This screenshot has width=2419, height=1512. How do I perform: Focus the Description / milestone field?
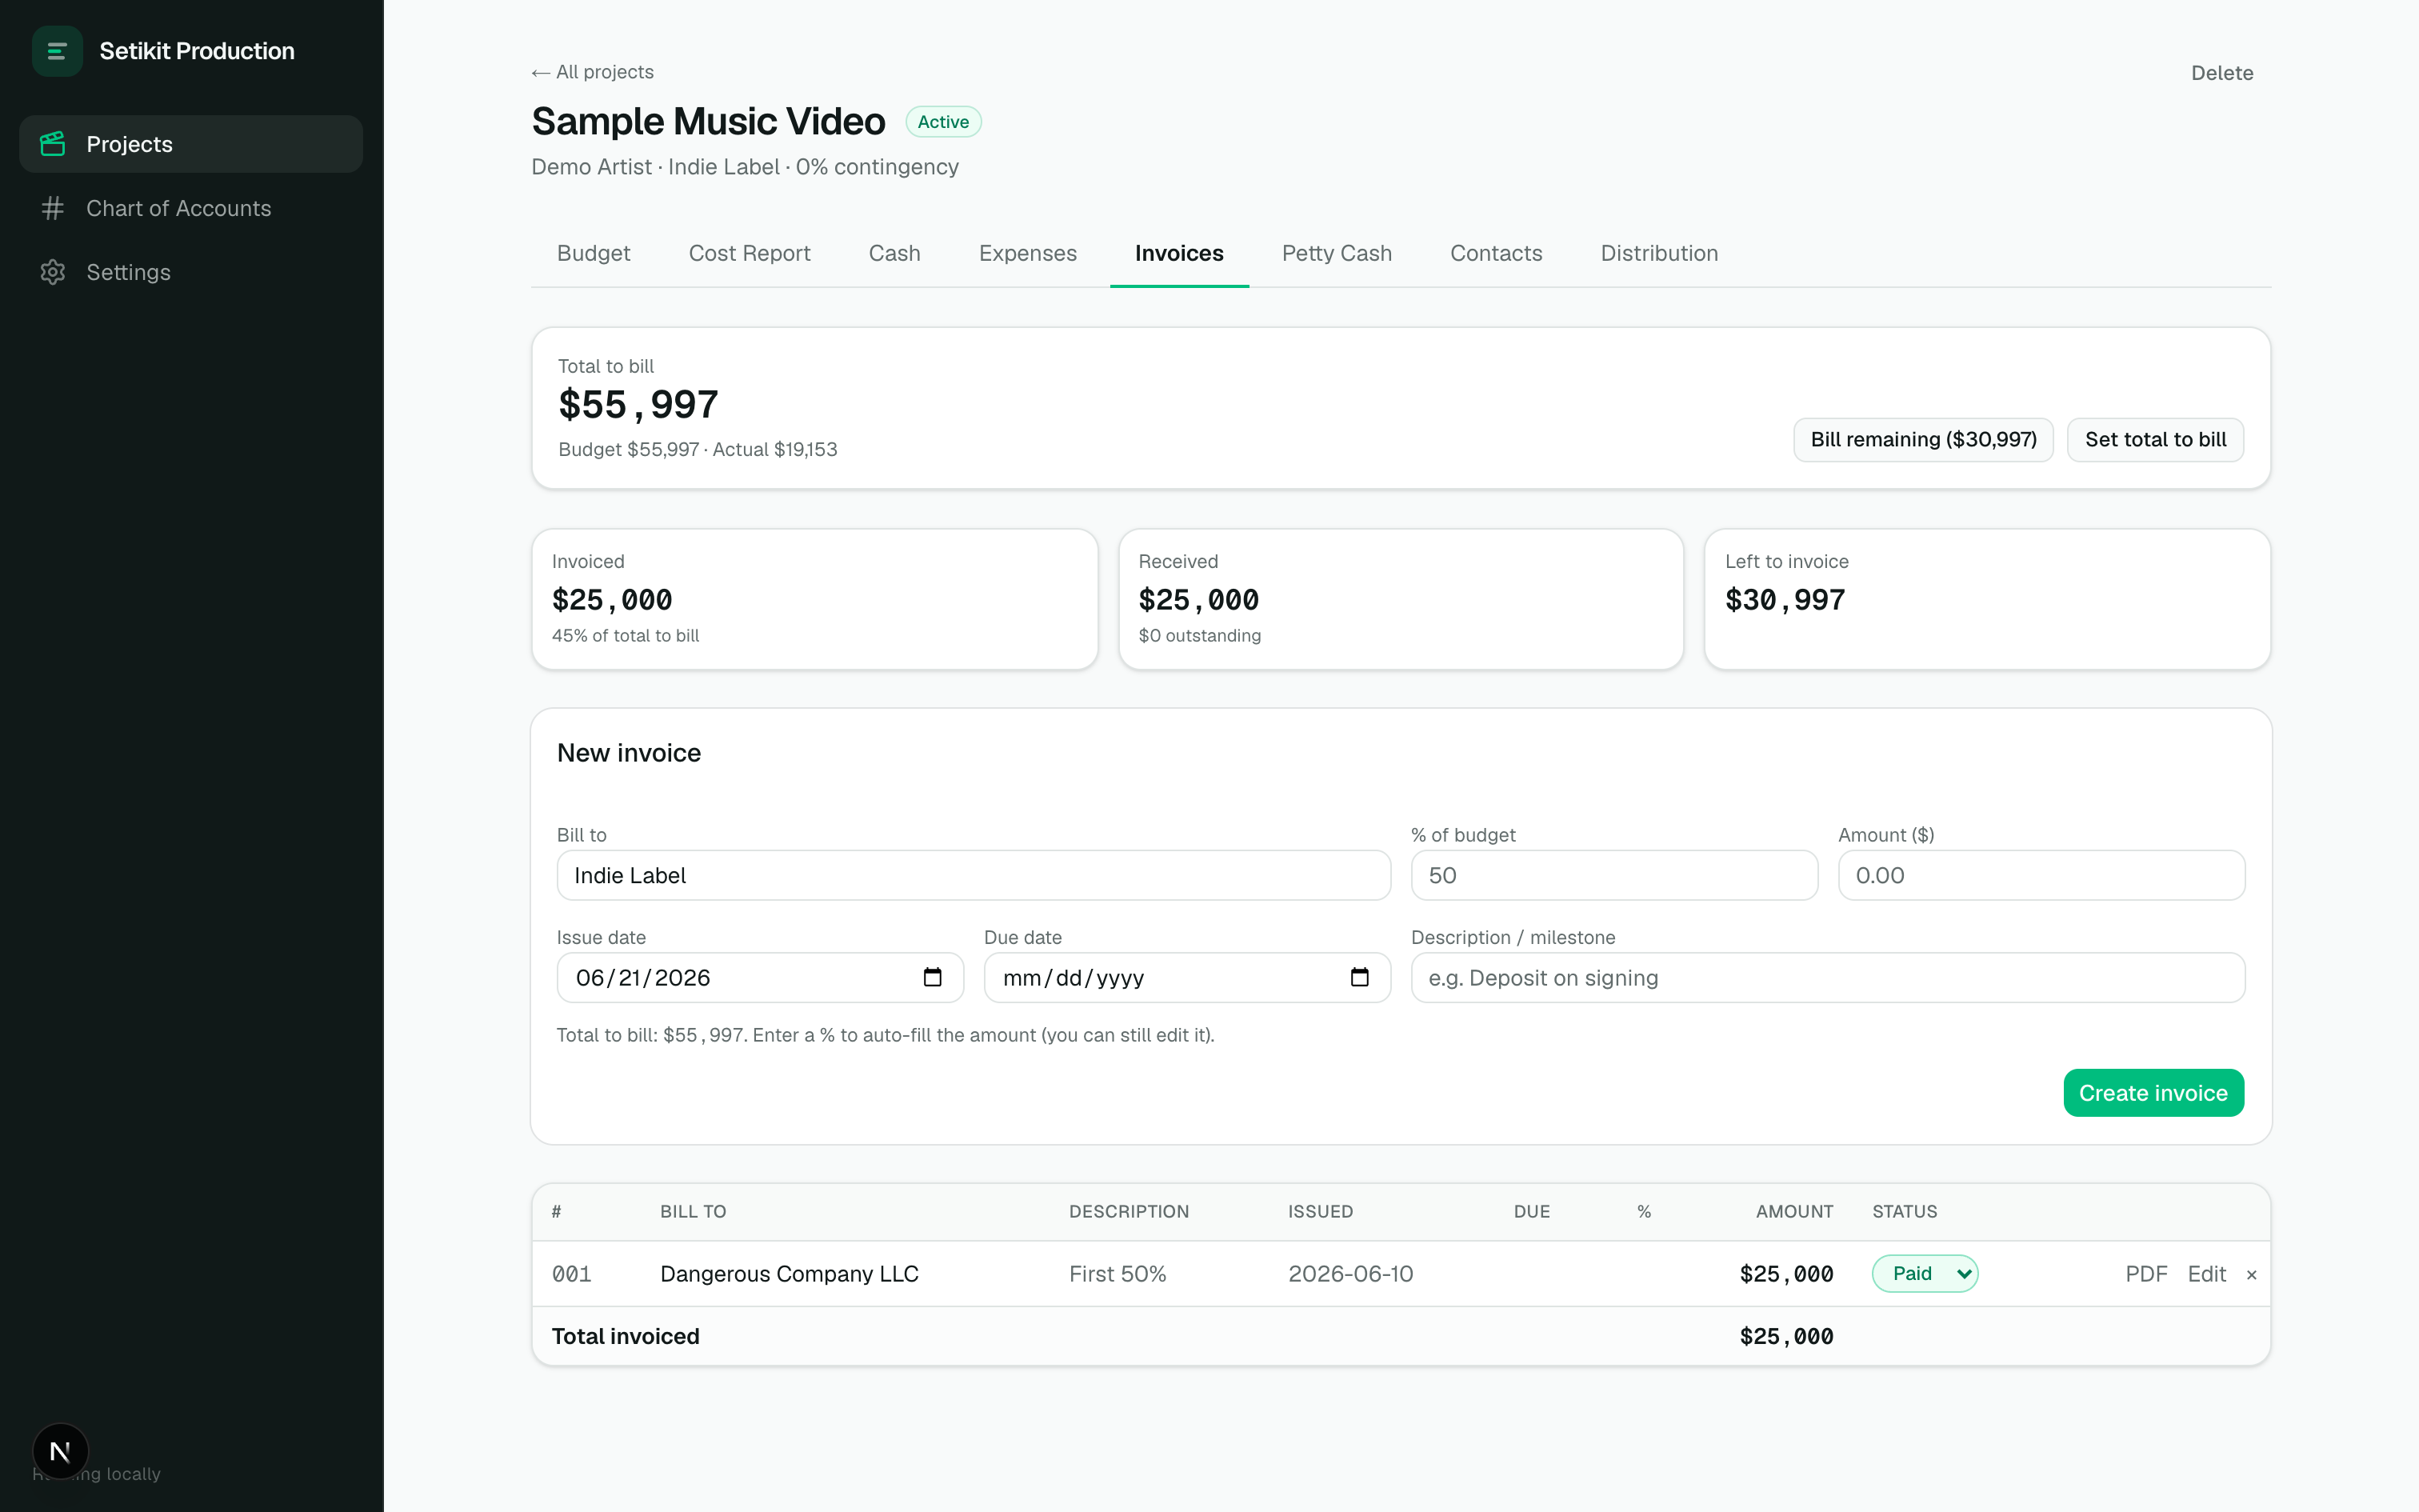(x=1827, y=977)
